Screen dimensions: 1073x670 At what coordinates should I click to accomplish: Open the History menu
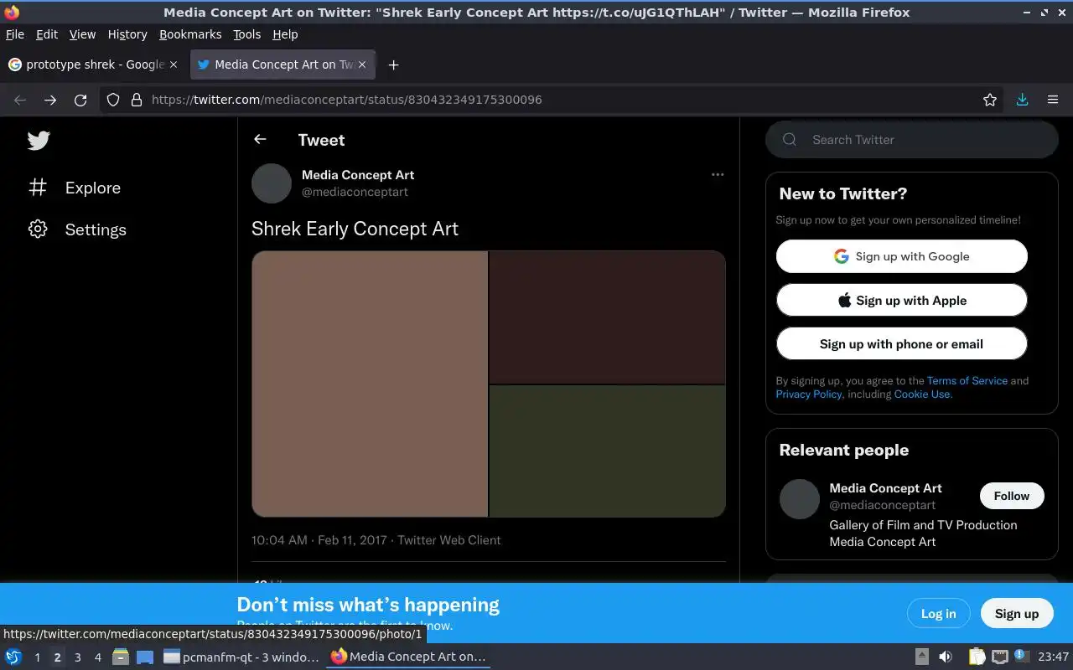tap(127, 34)
